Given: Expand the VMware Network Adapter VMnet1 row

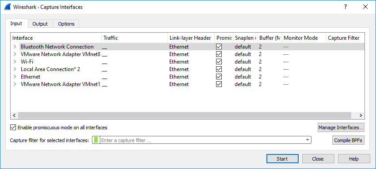Looking at the screenshot, I should [x=15, y=84].
